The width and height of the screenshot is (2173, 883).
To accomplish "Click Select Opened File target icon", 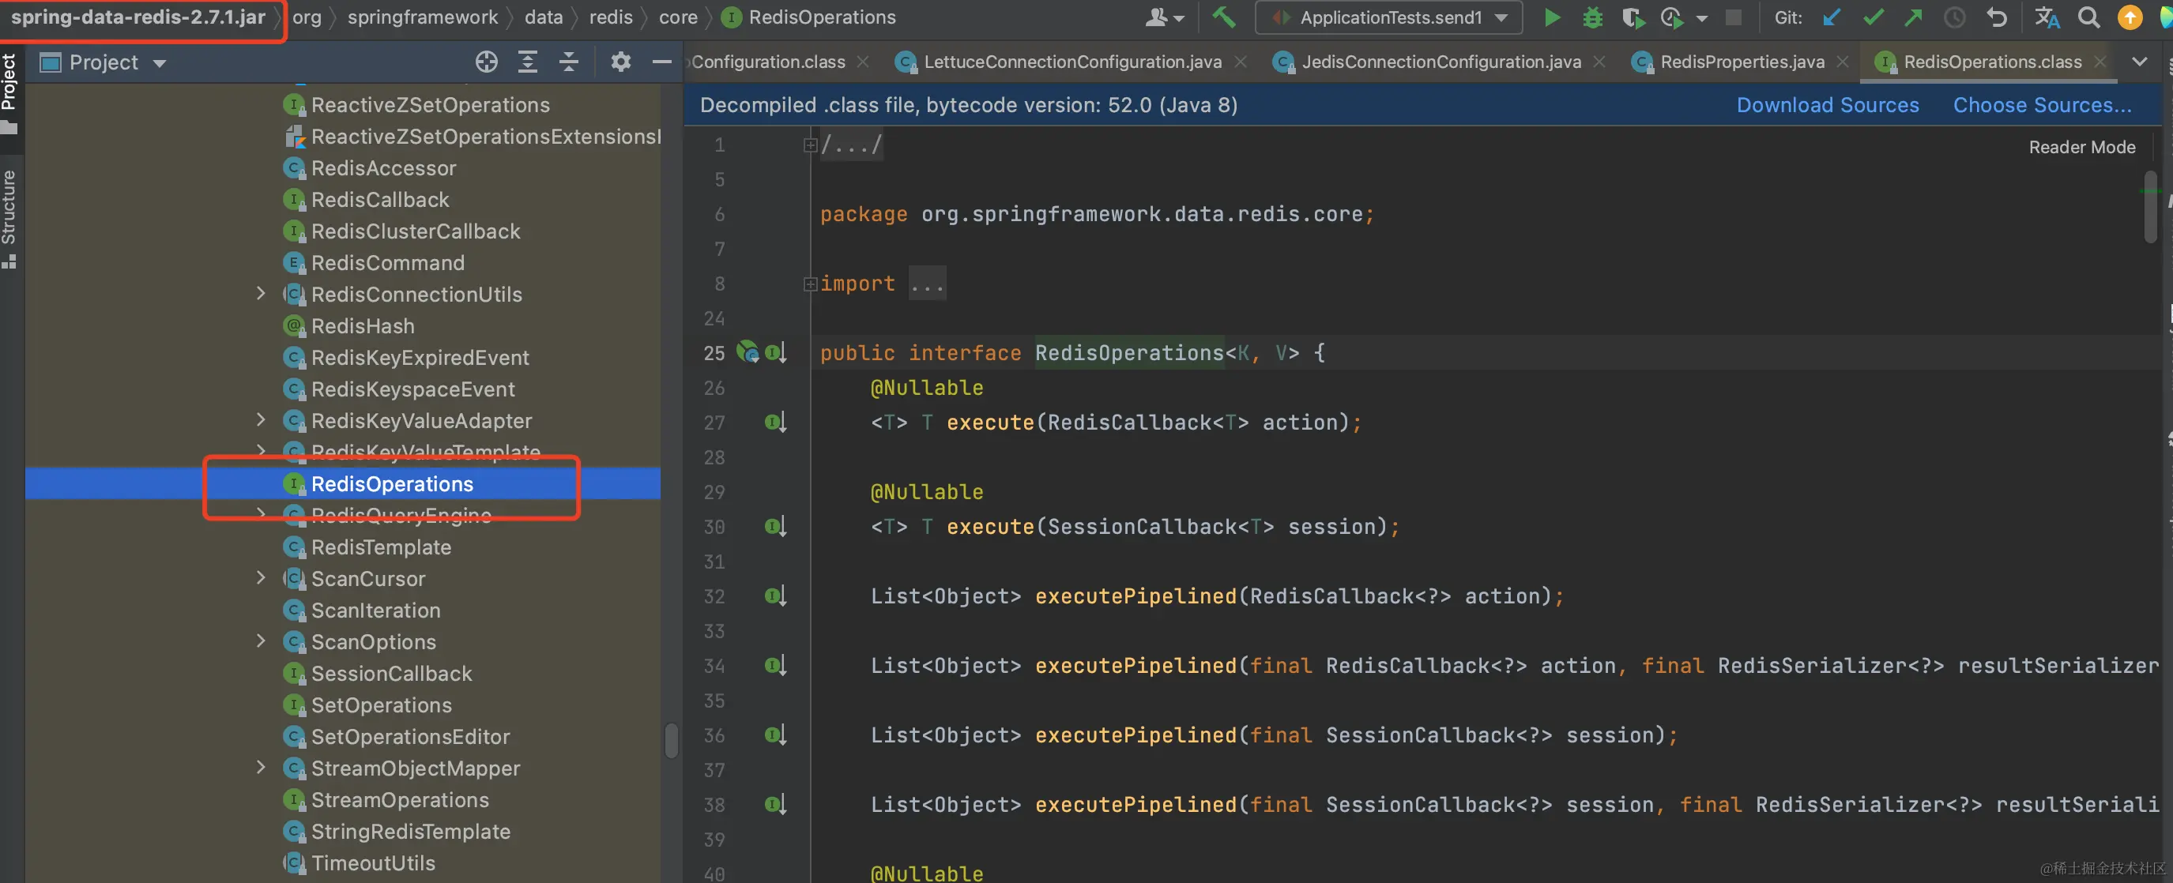I will tap(486, 62).
